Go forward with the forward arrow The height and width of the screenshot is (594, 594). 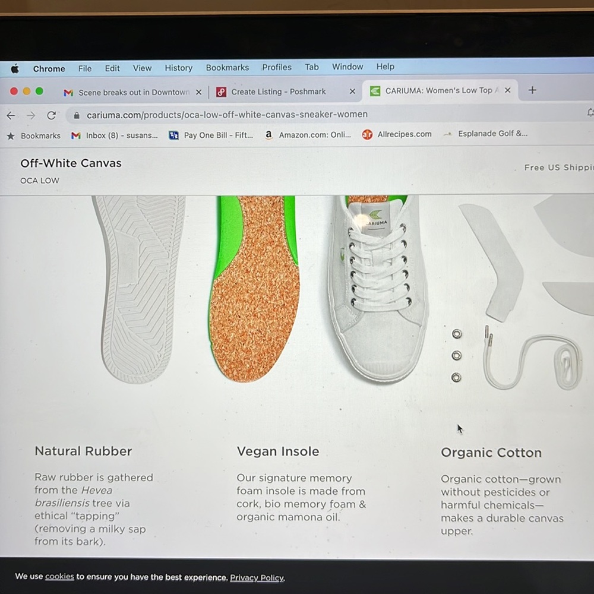tap(31, 116)
